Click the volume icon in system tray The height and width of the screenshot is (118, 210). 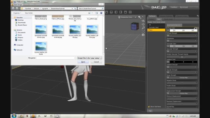coord(171,116)
